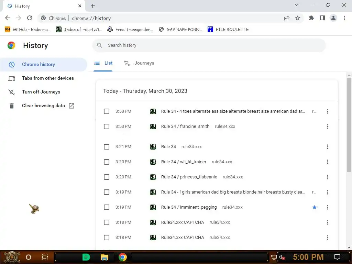
Task: Share this page via the share icon
Action: click(287, 18)
